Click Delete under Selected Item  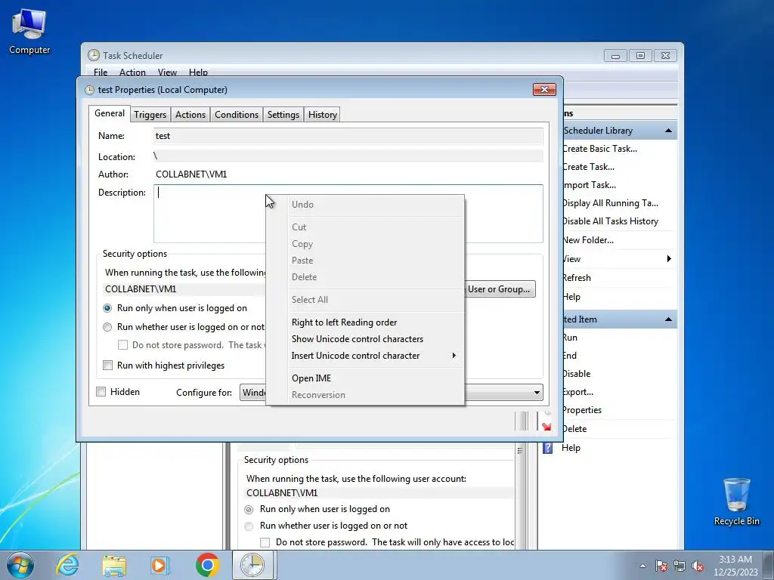coord(575,429)
